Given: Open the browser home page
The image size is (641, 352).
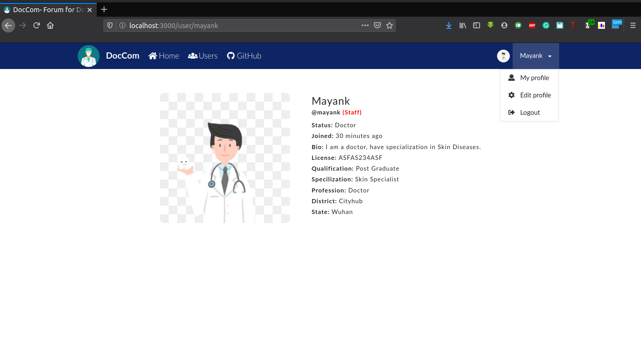Looking at the screenshot, I should 50,25.
